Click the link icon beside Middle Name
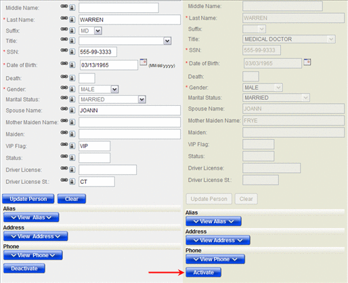The height and width of the screenshot is (283, 348). click(64, 6)
